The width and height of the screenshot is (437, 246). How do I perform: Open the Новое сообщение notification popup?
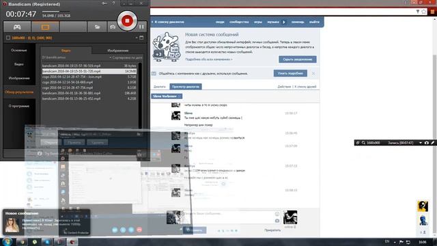[46, 222]
